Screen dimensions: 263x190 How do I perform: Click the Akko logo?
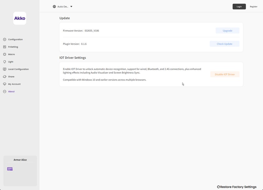(x=19, y=18)
